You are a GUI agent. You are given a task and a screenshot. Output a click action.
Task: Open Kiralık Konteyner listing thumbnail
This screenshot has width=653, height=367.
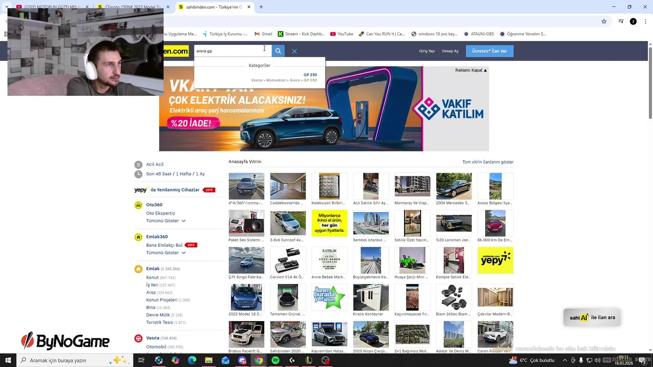371,298
